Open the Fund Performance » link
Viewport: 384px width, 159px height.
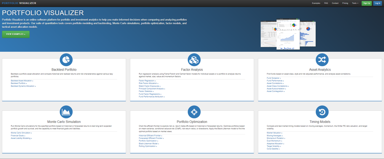(x=276, y=81)
